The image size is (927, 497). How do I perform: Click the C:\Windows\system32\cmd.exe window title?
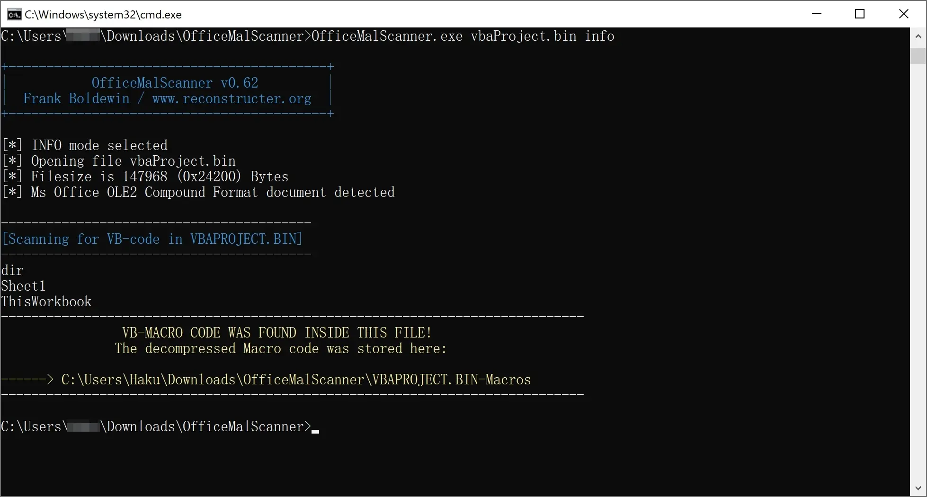point(103,15)
